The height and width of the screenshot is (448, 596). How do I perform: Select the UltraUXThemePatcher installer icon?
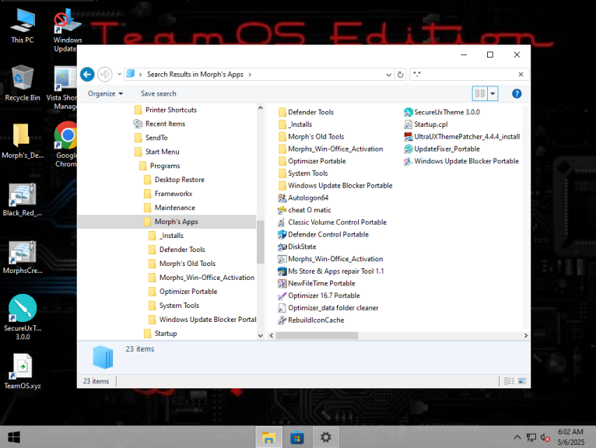point(408,136)
